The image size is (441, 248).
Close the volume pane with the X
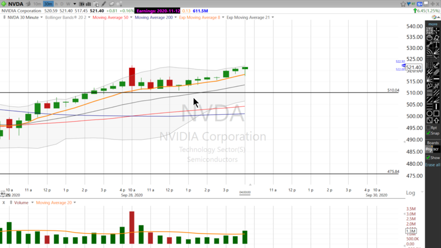[x=4, y=203]
